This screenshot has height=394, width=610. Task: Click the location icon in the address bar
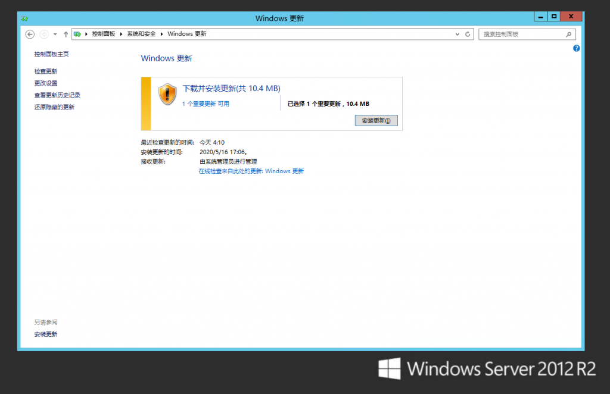pos(77,35)
